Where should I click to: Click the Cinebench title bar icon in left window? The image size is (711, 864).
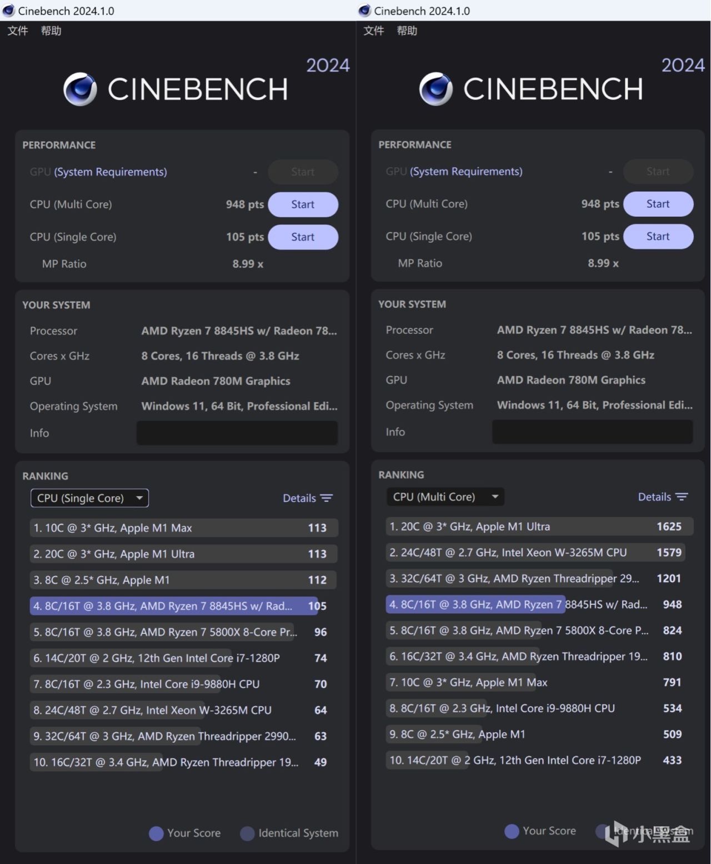pyautogui.click(x=9, y=11)
